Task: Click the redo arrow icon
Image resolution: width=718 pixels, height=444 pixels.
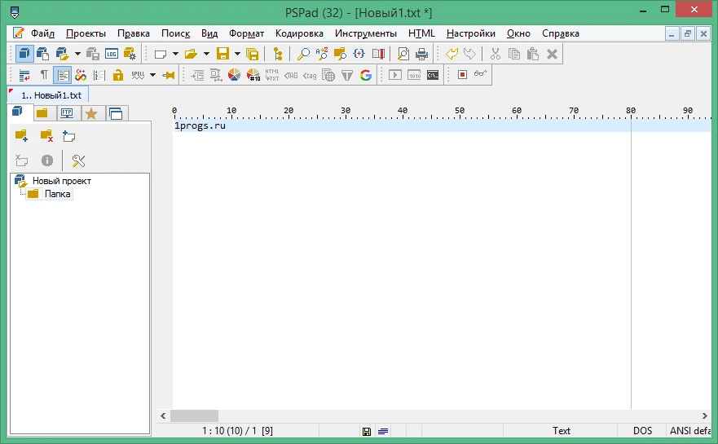Action: (469, 54)
